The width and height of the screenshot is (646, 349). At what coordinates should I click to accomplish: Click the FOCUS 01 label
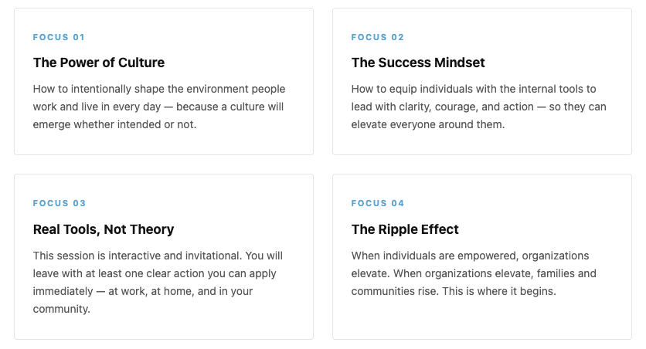tap(59, 37)
